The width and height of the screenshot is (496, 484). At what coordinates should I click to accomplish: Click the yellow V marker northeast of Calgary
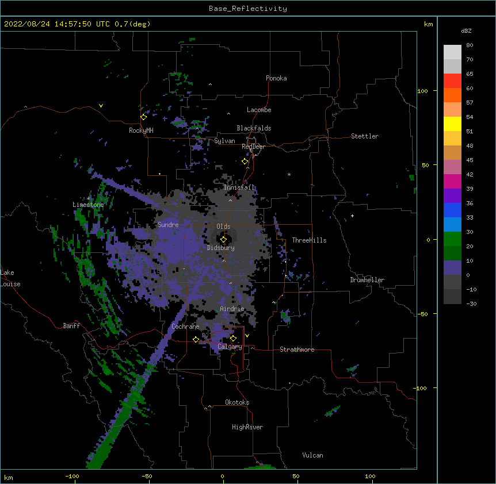point(247,336)
